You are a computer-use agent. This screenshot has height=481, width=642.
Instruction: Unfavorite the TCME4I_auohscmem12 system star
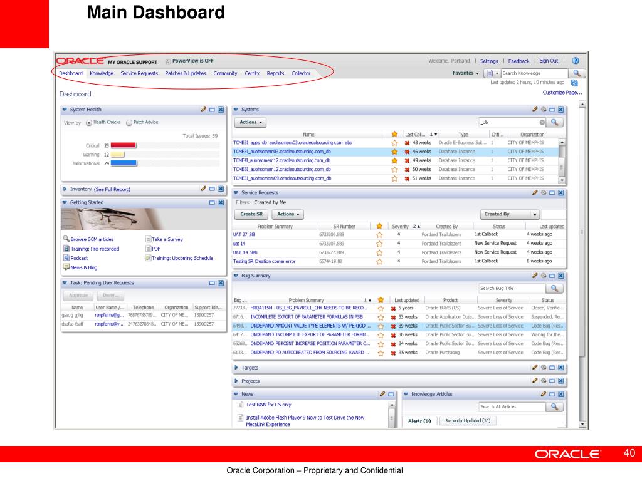click(x=394, y=161)
